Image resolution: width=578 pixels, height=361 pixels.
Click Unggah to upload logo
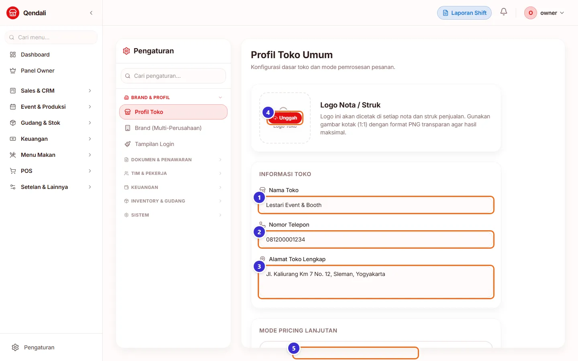(285, 118)
